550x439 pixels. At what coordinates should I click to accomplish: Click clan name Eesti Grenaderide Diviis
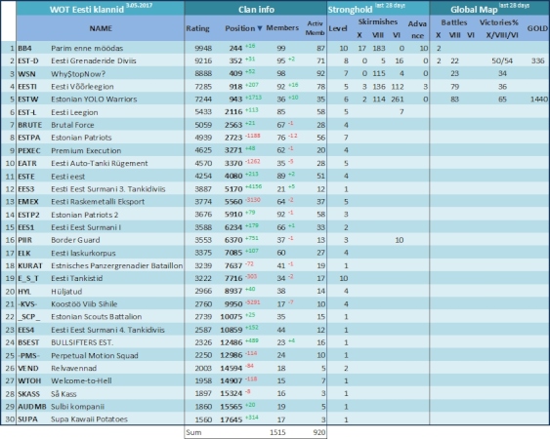(x=94, y=60)
